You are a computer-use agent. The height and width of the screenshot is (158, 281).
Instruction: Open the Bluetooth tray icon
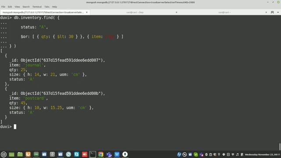[206, 154]
